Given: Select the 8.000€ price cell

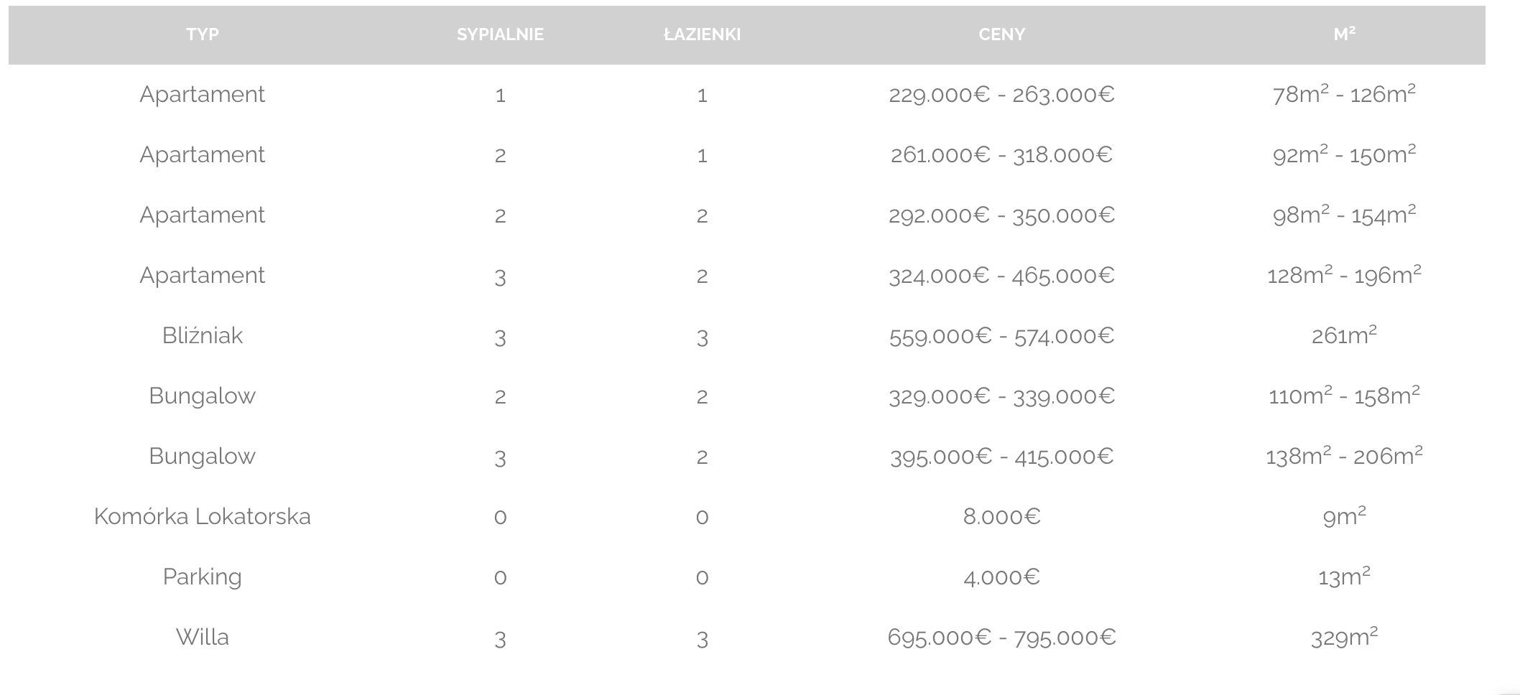Looking at the screenshot, I should (x=1001, y=516).
